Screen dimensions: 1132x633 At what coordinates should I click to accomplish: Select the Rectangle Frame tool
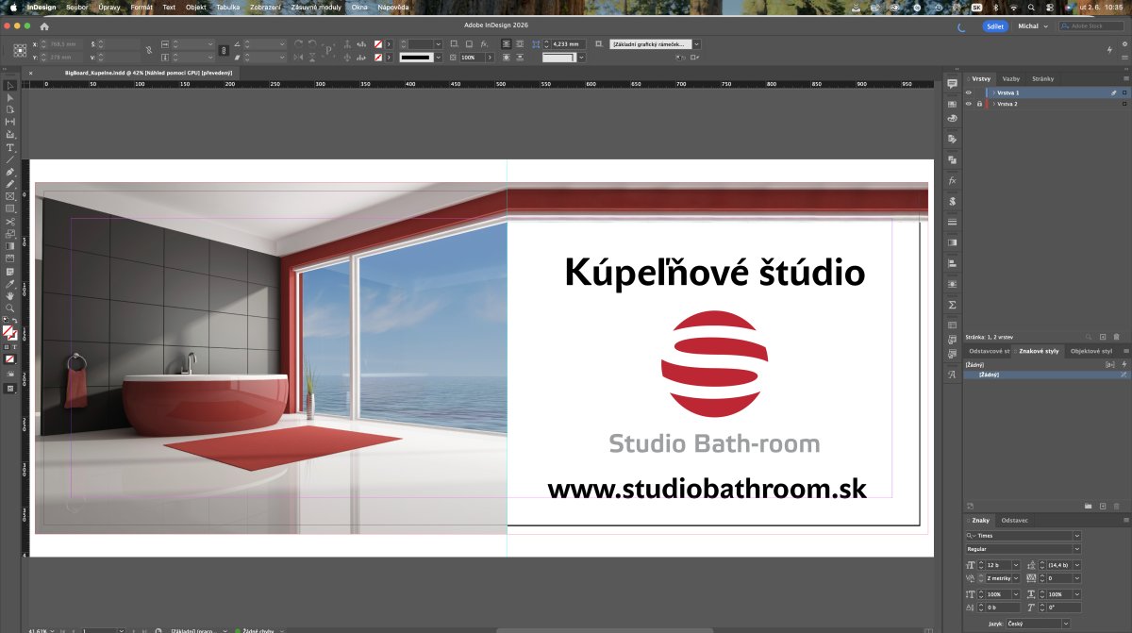tap(10, 196)
